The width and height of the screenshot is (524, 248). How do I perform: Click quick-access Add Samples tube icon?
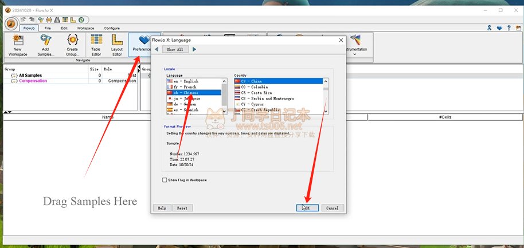click(41, 19)
